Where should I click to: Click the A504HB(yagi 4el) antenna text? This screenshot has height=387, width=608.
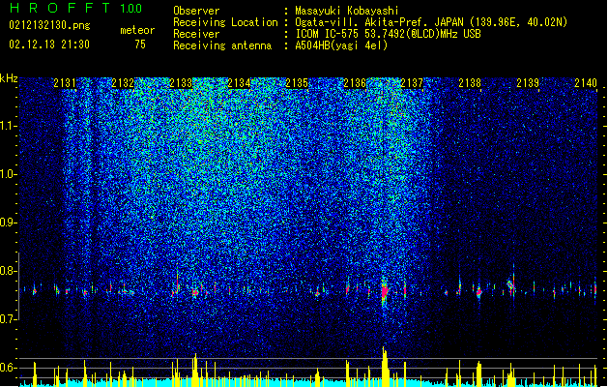point(341,45)
